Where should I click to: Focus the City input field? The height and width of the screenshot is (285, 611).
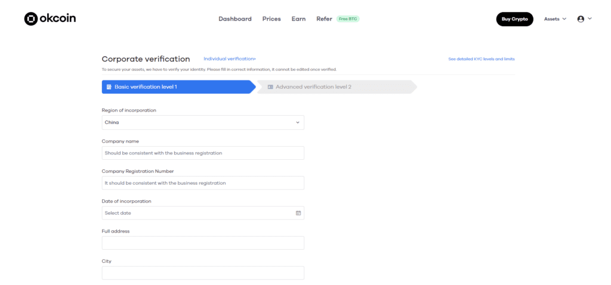(x=203, y=273)
